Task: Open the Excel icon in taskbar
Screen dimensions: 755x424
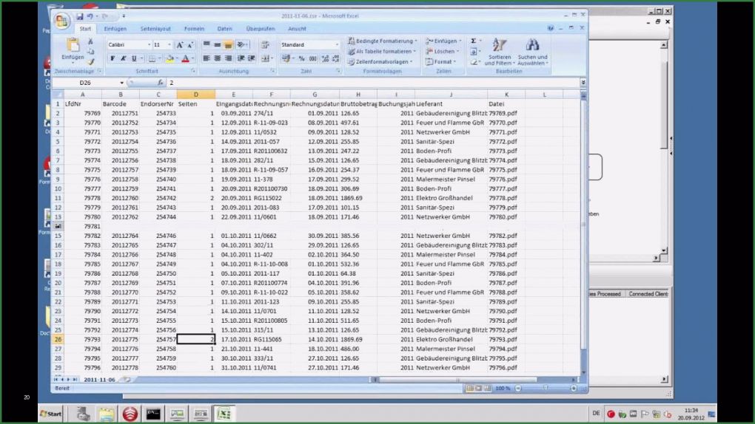Action: click(224, 414)
